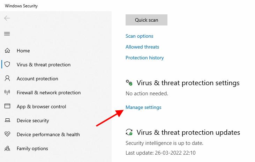This screenshot has width=255, height=162.
Task: Click the back arrow icon
Action: pos(7,18)
